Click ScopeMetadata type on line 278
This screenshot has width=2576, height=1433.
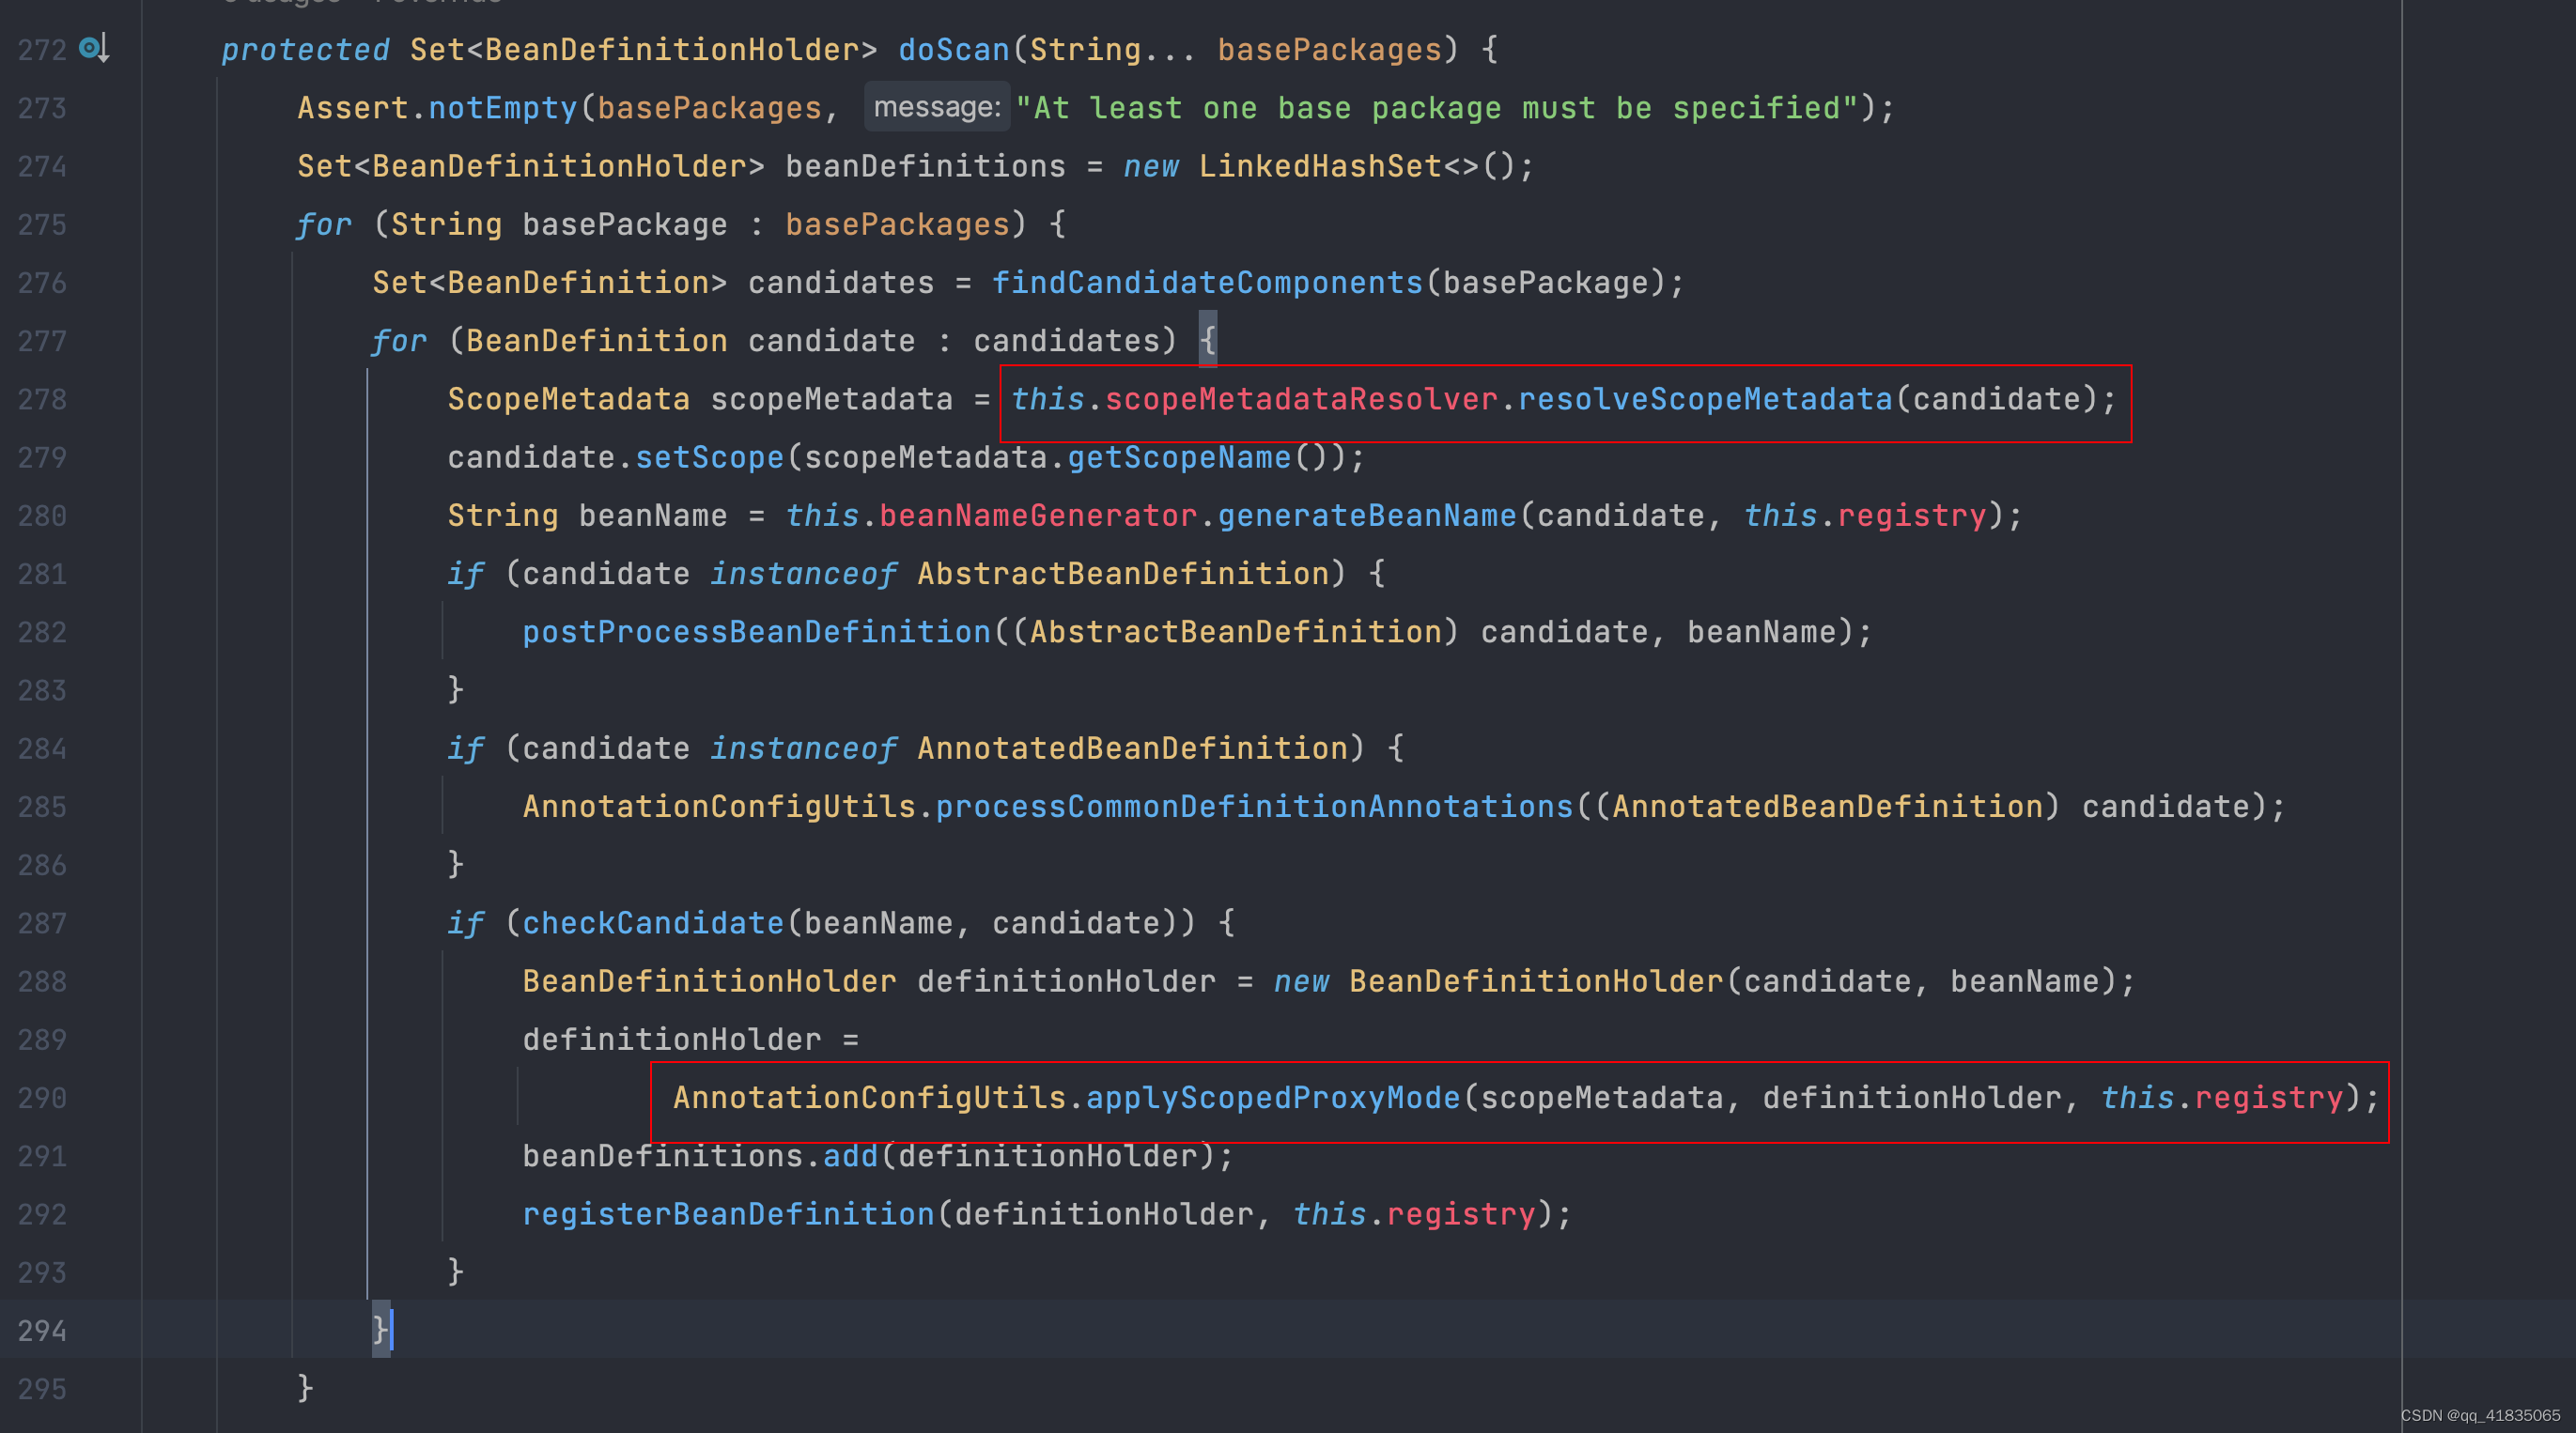pos(569,400)
